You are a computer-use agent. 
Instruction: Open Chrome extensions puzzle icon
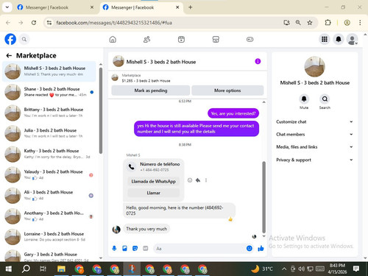[x=328, y=23]
